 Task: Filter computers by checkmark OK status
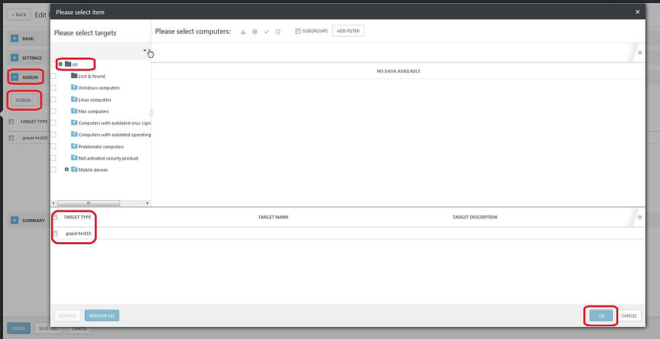(267, 32)
